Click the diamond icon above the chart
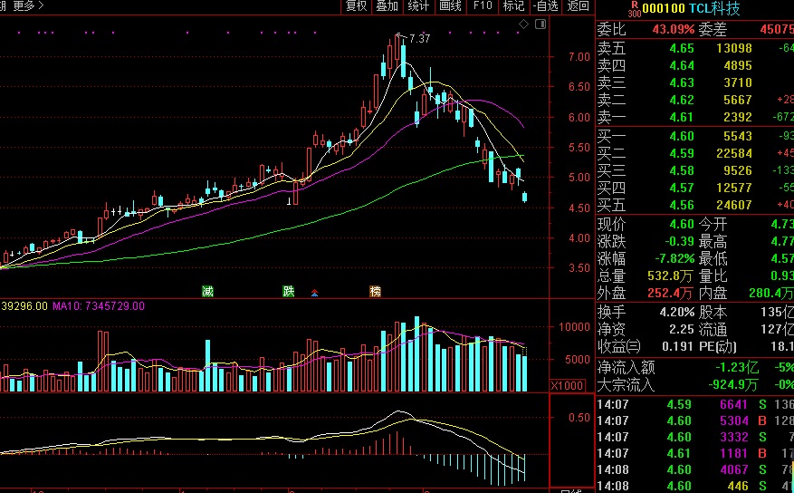794x493 pixels. pos(524,24)
